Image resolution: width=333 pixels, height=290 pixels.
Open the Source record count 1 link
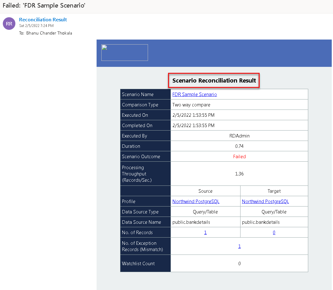205,233
